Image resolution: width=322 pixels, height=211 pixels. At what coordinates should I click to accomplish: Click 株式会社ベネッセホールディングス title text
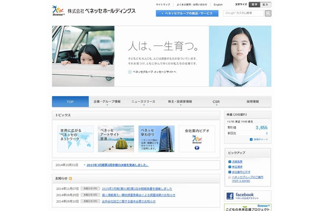click(x=102, y=11)
